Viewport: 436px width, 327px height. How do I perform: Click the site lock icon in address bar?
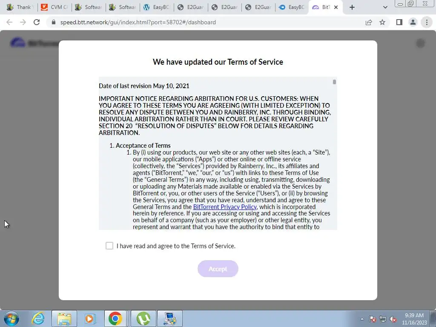pos(54,22)
